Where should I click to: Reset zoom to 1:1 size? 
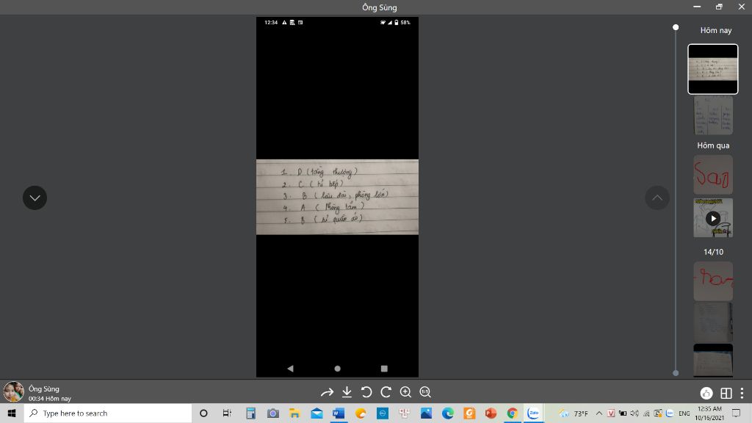[x=425, y=392]
